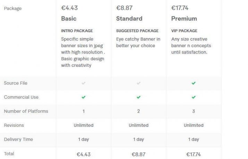Click the €4.43 price at top of Basic
The height and width of the screenshot is (159, 248).
point(69,8)
